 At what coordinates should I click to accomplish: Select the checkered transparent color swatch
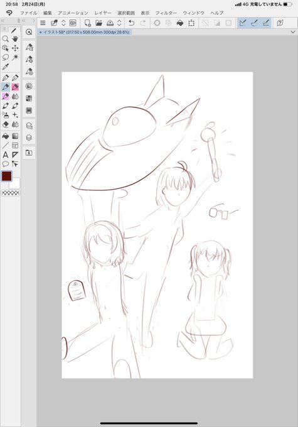[x=11, y=193]
